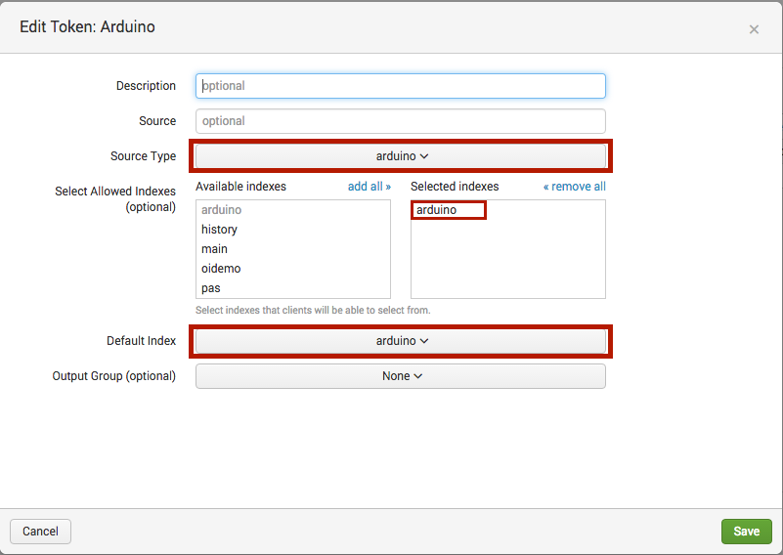Click the remove all link
The width and height of the screenshot is (783, 555).
[574, 187]
